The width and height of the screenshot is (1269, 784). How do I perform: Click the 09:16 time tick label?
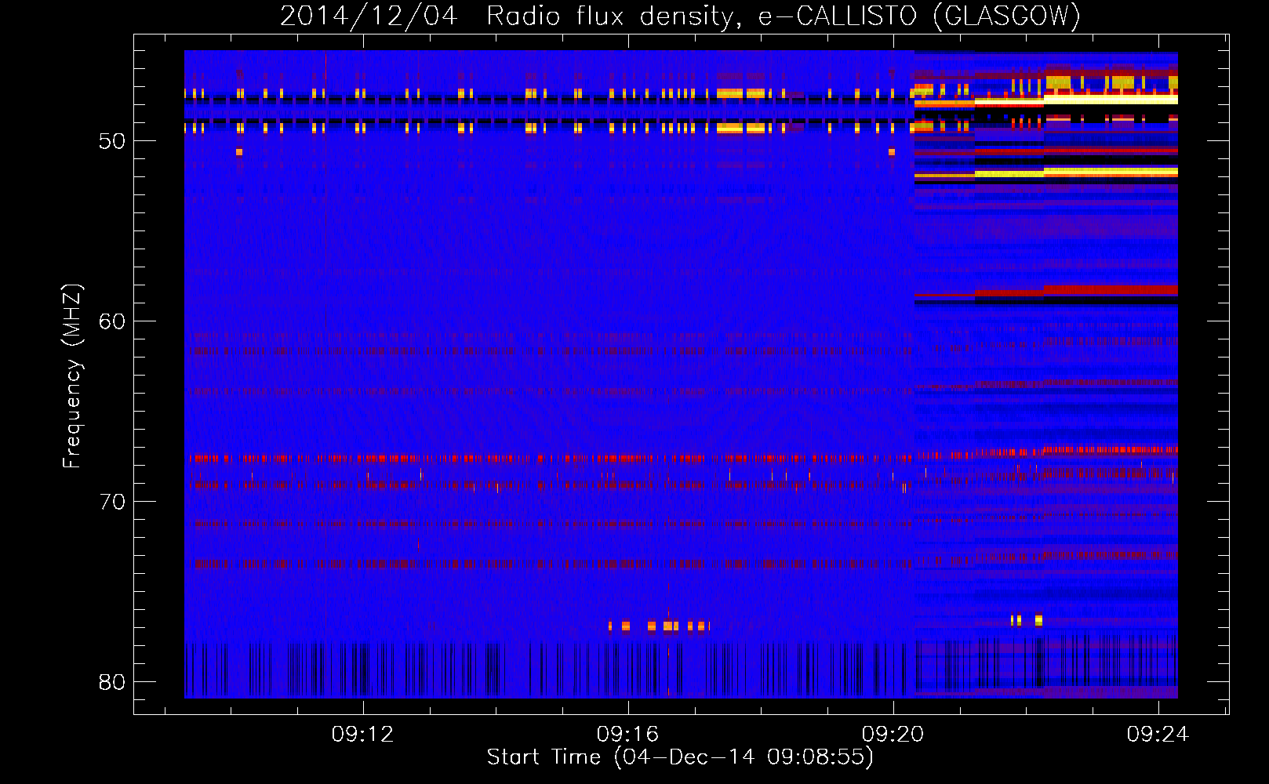[627, 735]
